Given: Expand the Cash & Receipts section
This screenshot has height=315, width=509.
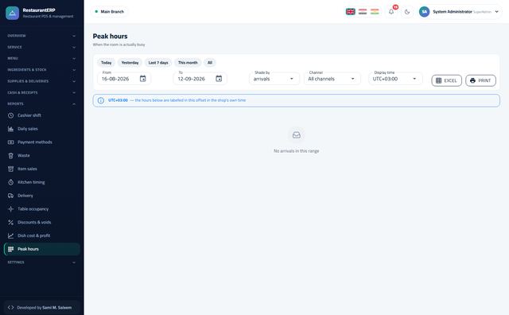Looking at the screenshot, I should point(41,92).
